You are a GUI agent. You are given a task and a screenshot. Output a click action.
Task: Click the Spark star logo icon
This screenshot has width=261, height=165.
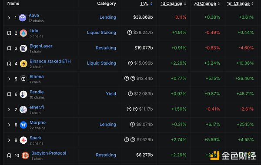click(x=23, y=140)
